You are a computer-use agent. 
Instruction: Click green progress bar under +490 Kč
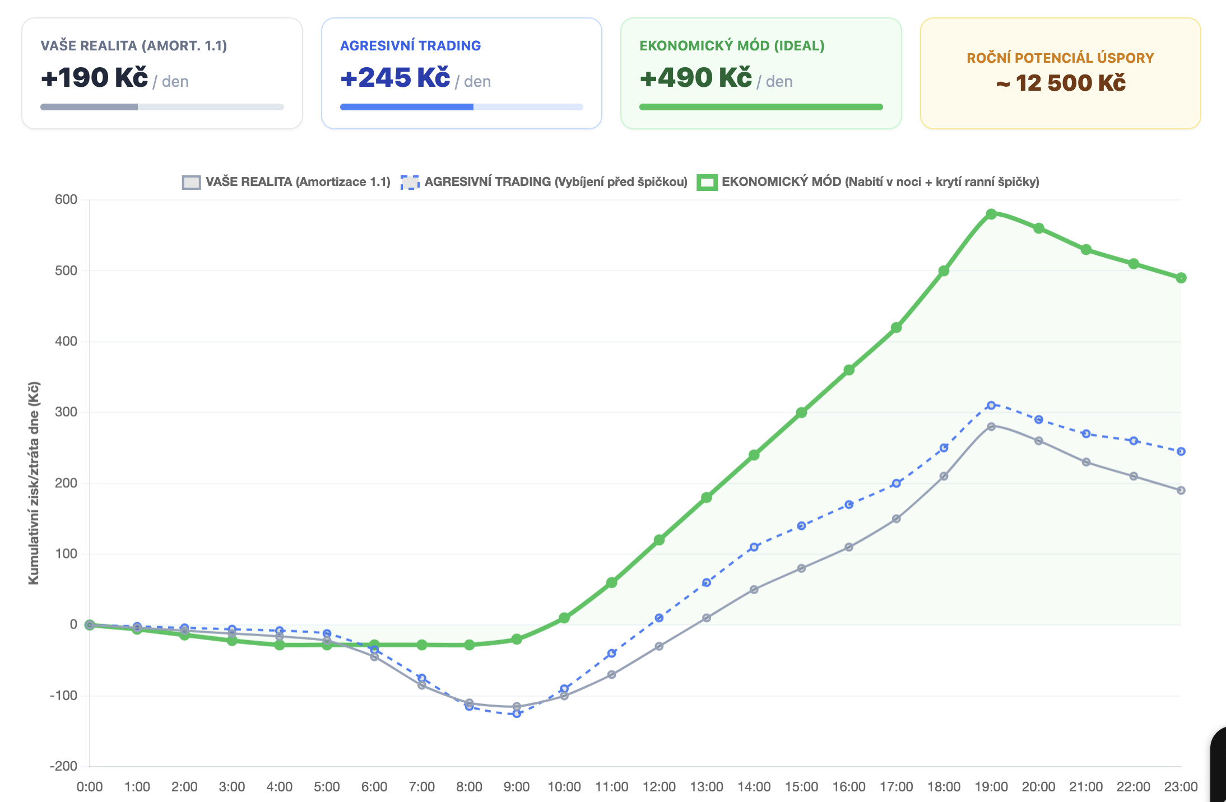(760, 107)
